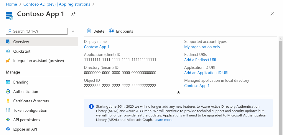Click the Integration assistant rocket icon
This screenshot has height=135, width=283.
[8, 61]
